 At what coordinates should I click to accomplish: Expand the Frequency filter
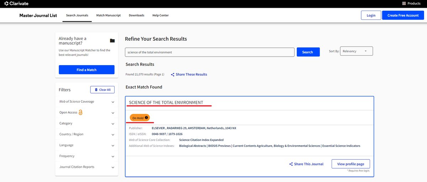pyautogui.click(x=87, y=156)
